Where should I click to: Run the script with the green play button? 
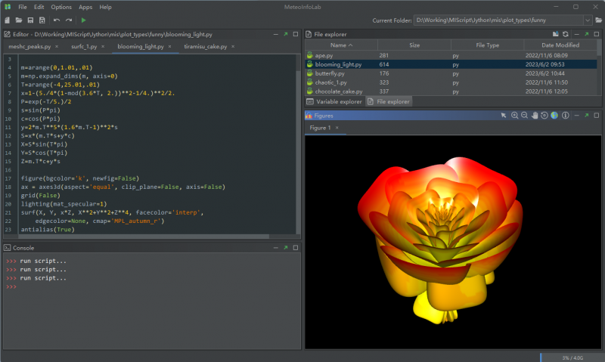[x=83, y=20]
